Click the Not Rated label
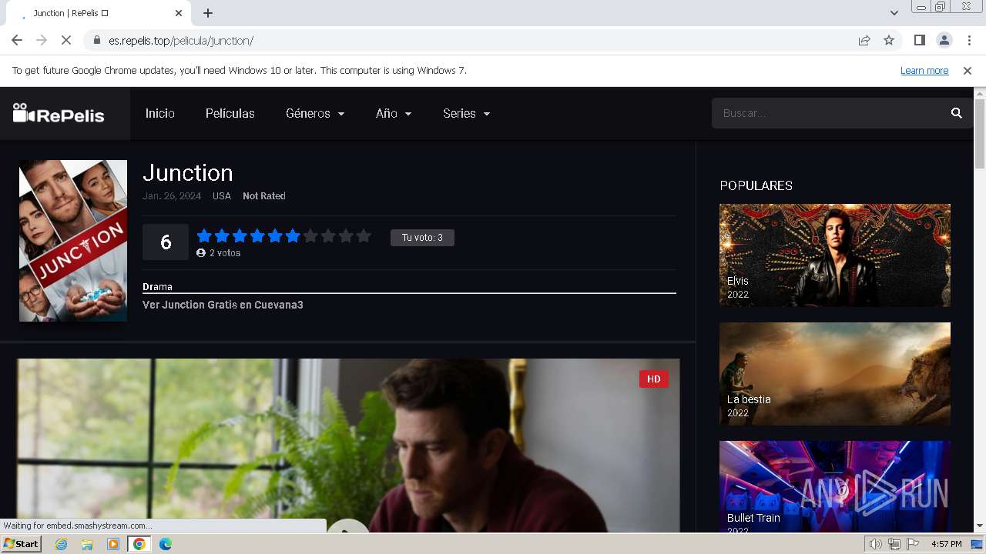 pyautogui.click(x=264, y=196)
